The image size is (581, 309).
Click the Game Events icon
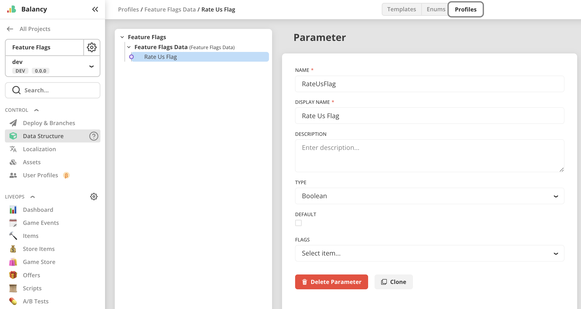(13, 223)
